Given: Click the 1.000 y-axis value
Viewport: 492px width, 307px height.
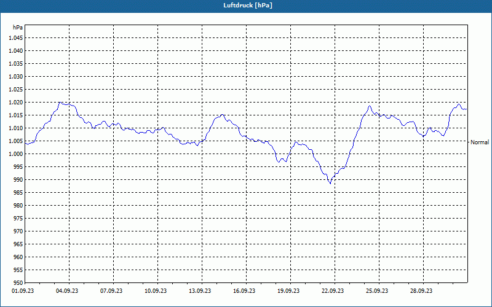Looking at the screenshot, I should tap(16, 154).
